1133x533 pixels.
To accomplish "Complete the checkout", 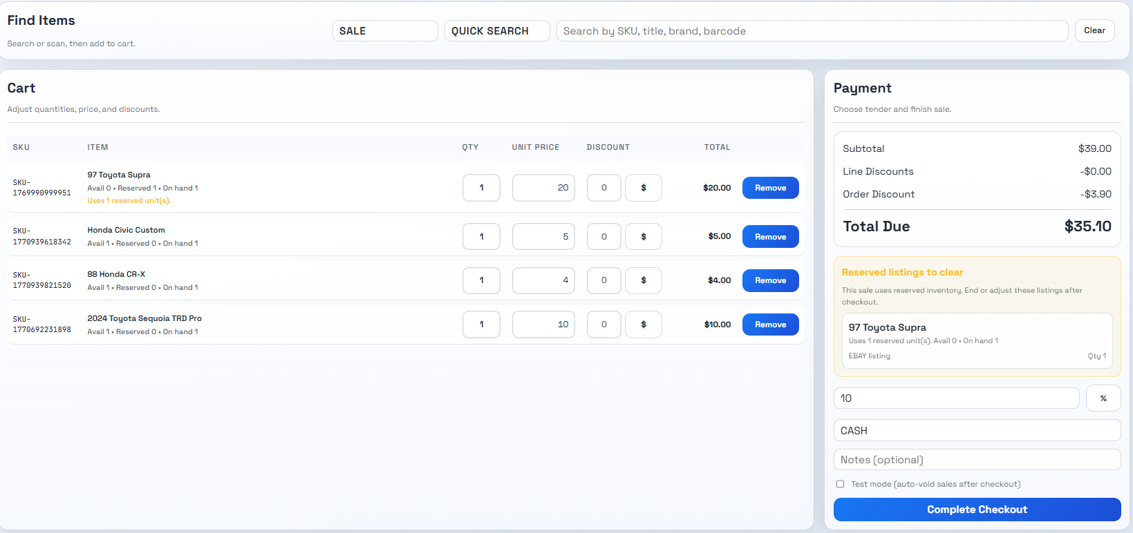I will point(977,510).
